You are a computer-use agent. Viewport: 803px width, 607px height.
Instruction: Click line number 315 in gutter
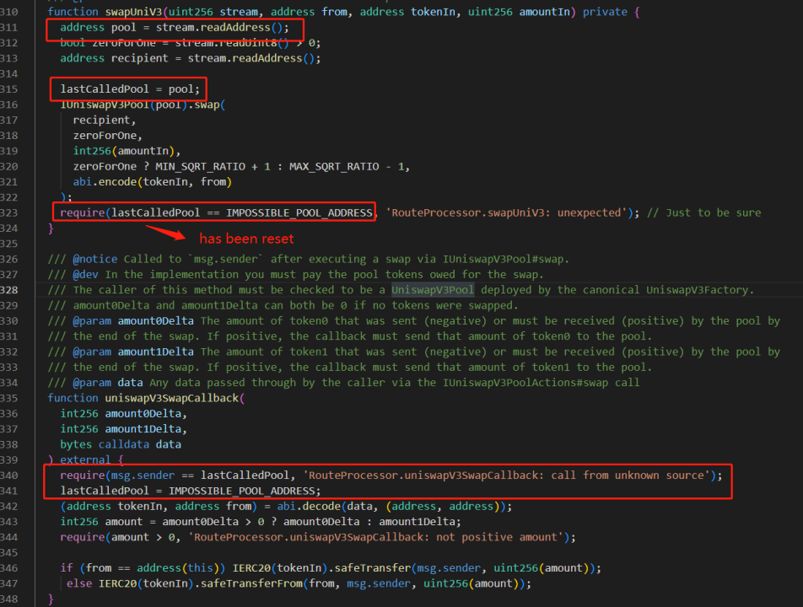point(8,89)
